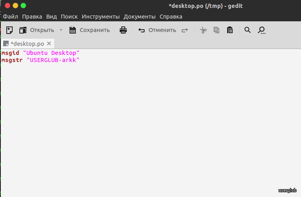Print the document with printer icon
This screenshot has height=197, width=301.
coord(123,30)
